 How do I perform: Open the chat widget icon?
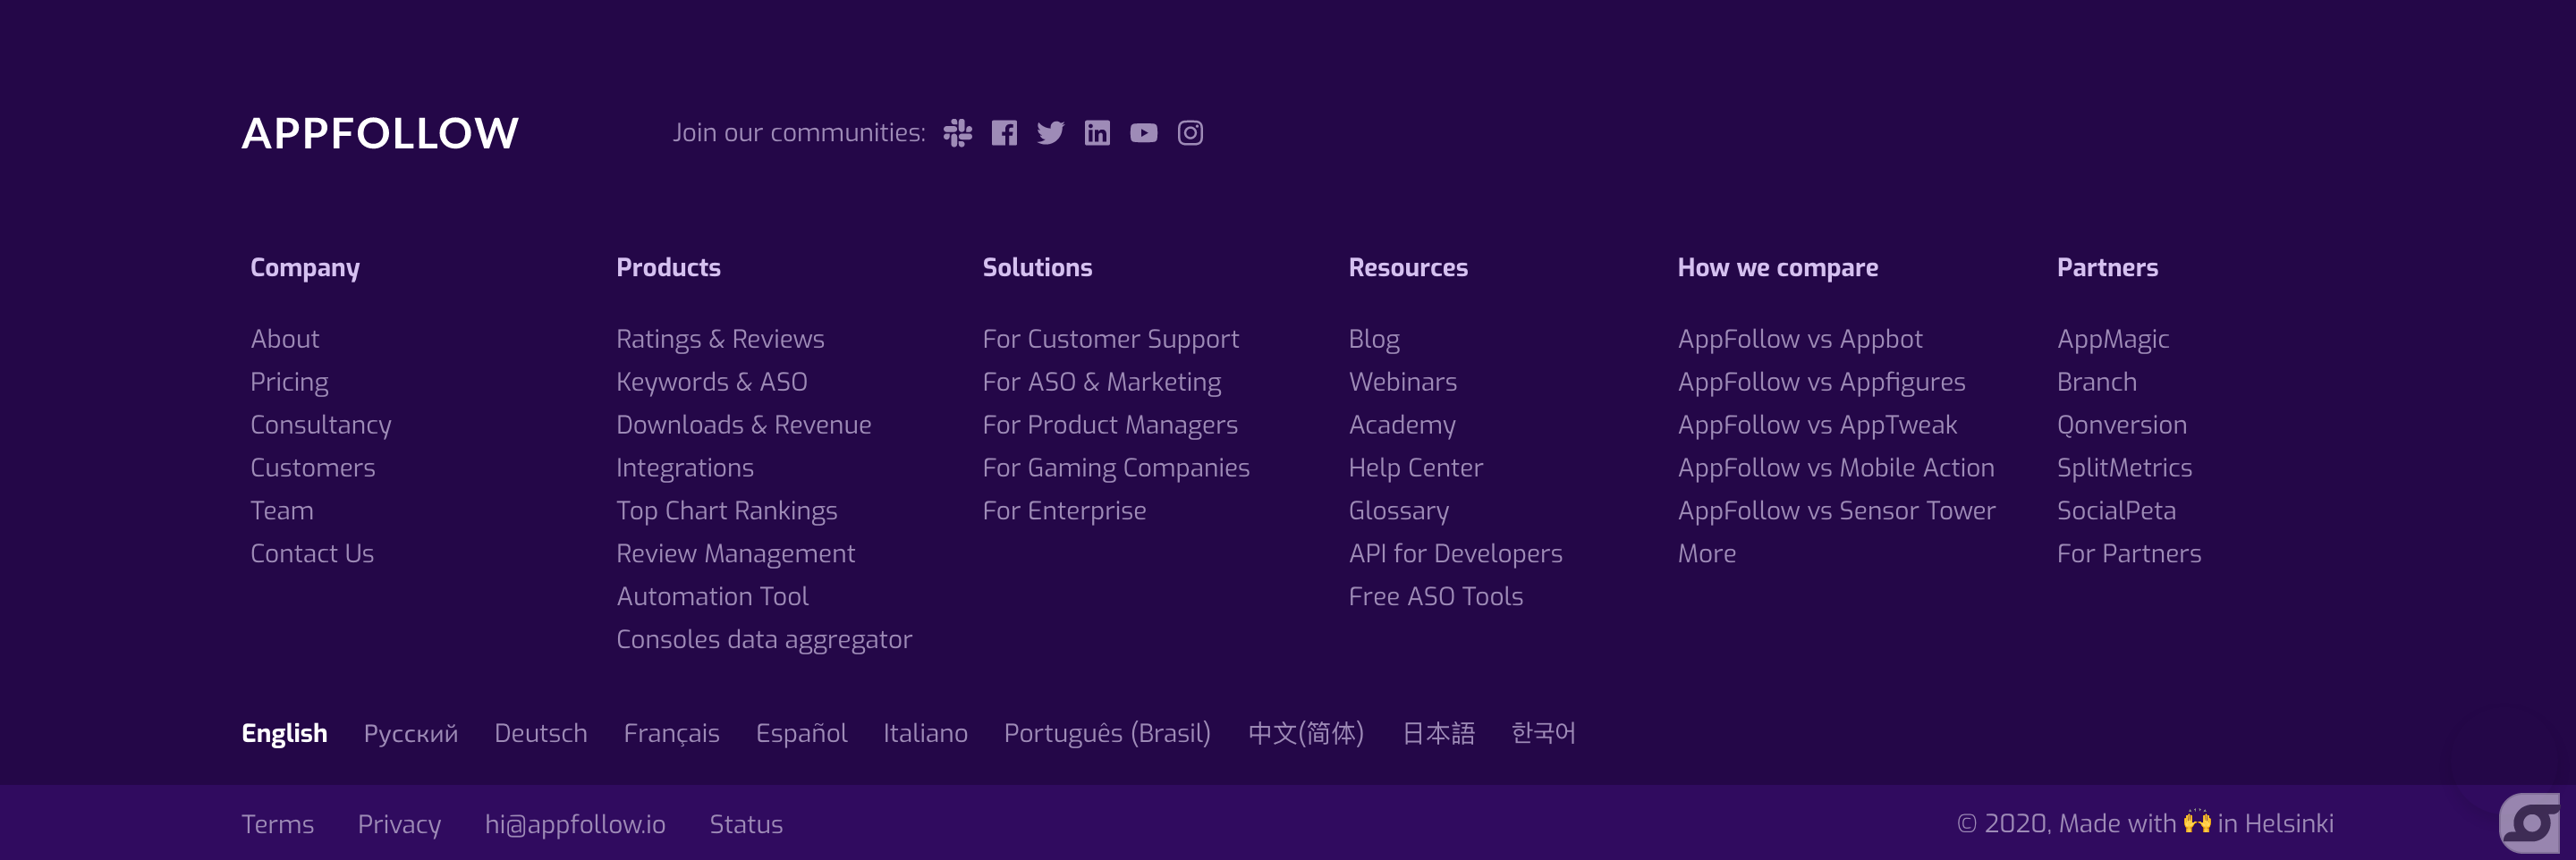[x=2529, y=823]
